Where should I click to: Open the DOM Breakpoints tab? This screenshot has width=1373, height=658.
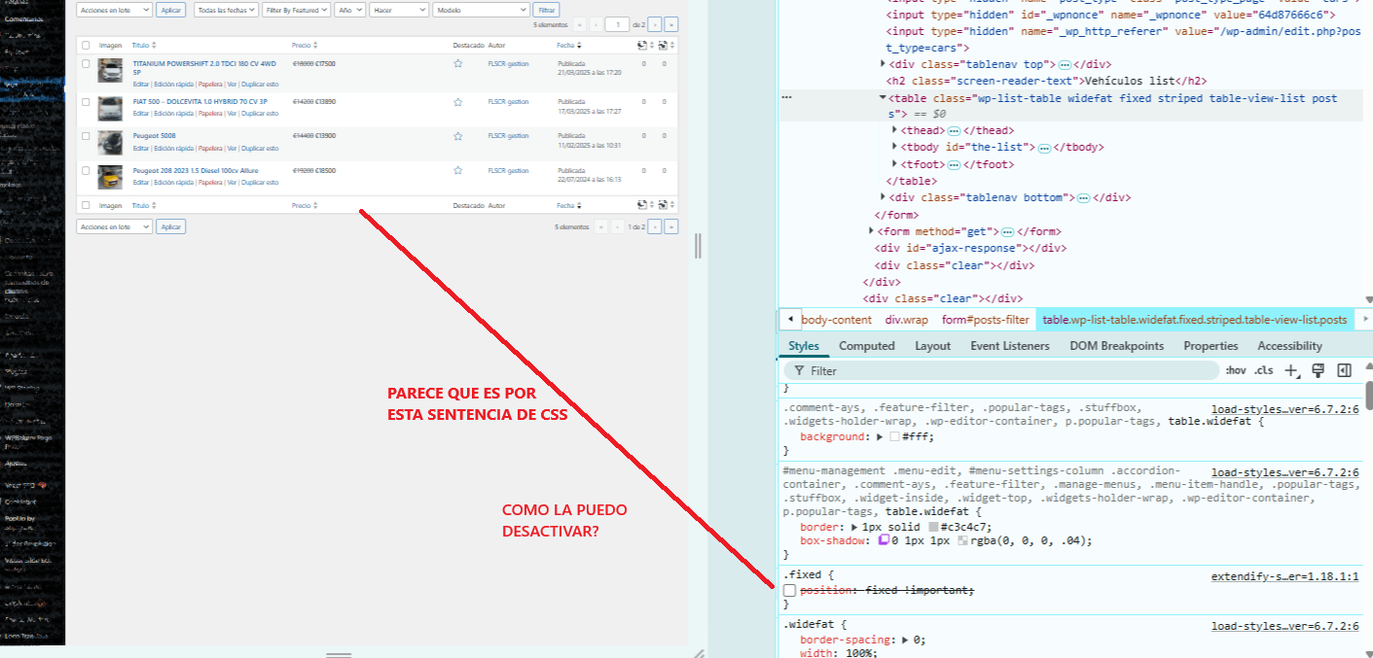click(x=1116, y=346)
